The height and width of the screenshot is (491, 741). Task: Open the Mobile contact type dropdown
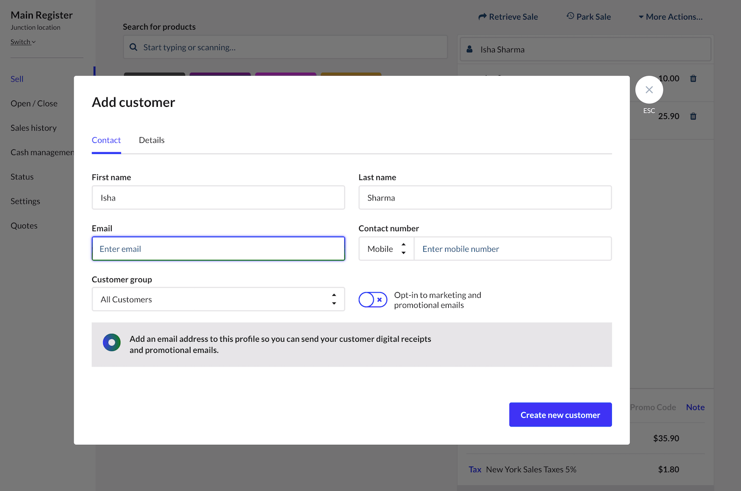(386, 249)
